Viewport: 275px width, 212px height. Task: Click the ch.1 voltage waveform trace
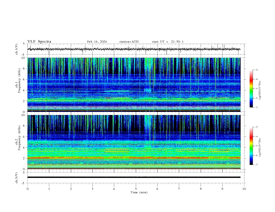coord(134,49)
